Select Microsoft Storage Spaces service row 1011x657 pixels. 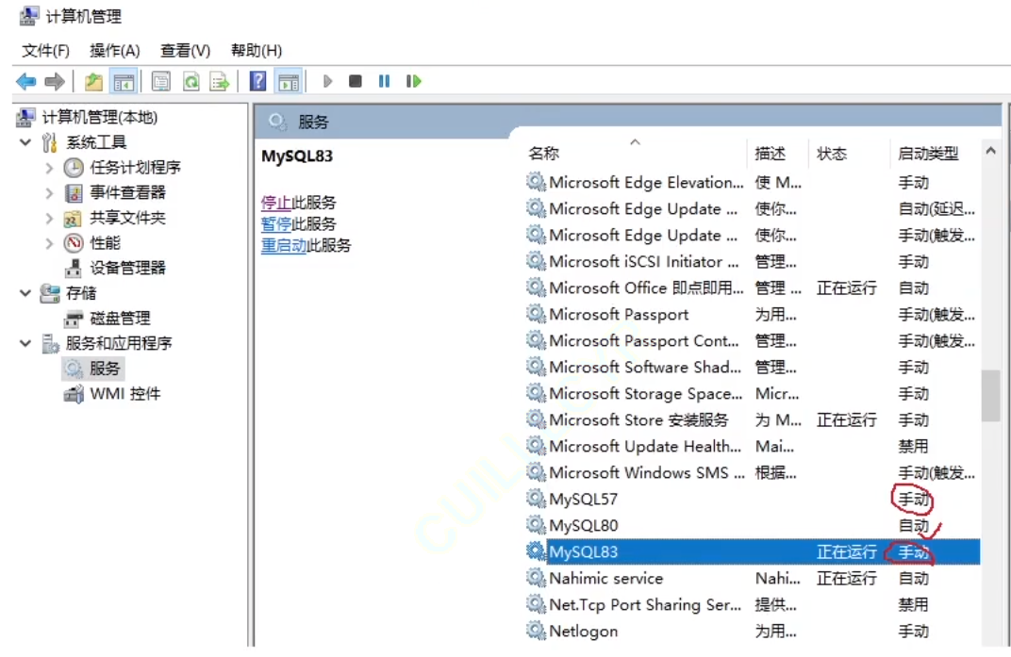pos(753,393)
